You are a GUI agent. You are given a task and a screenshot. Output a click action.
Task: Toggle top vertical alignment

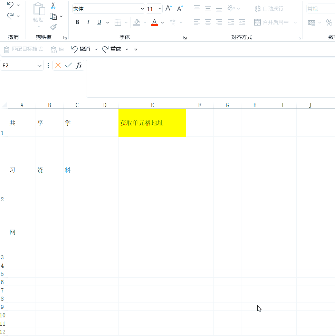(x=197, y=8)
